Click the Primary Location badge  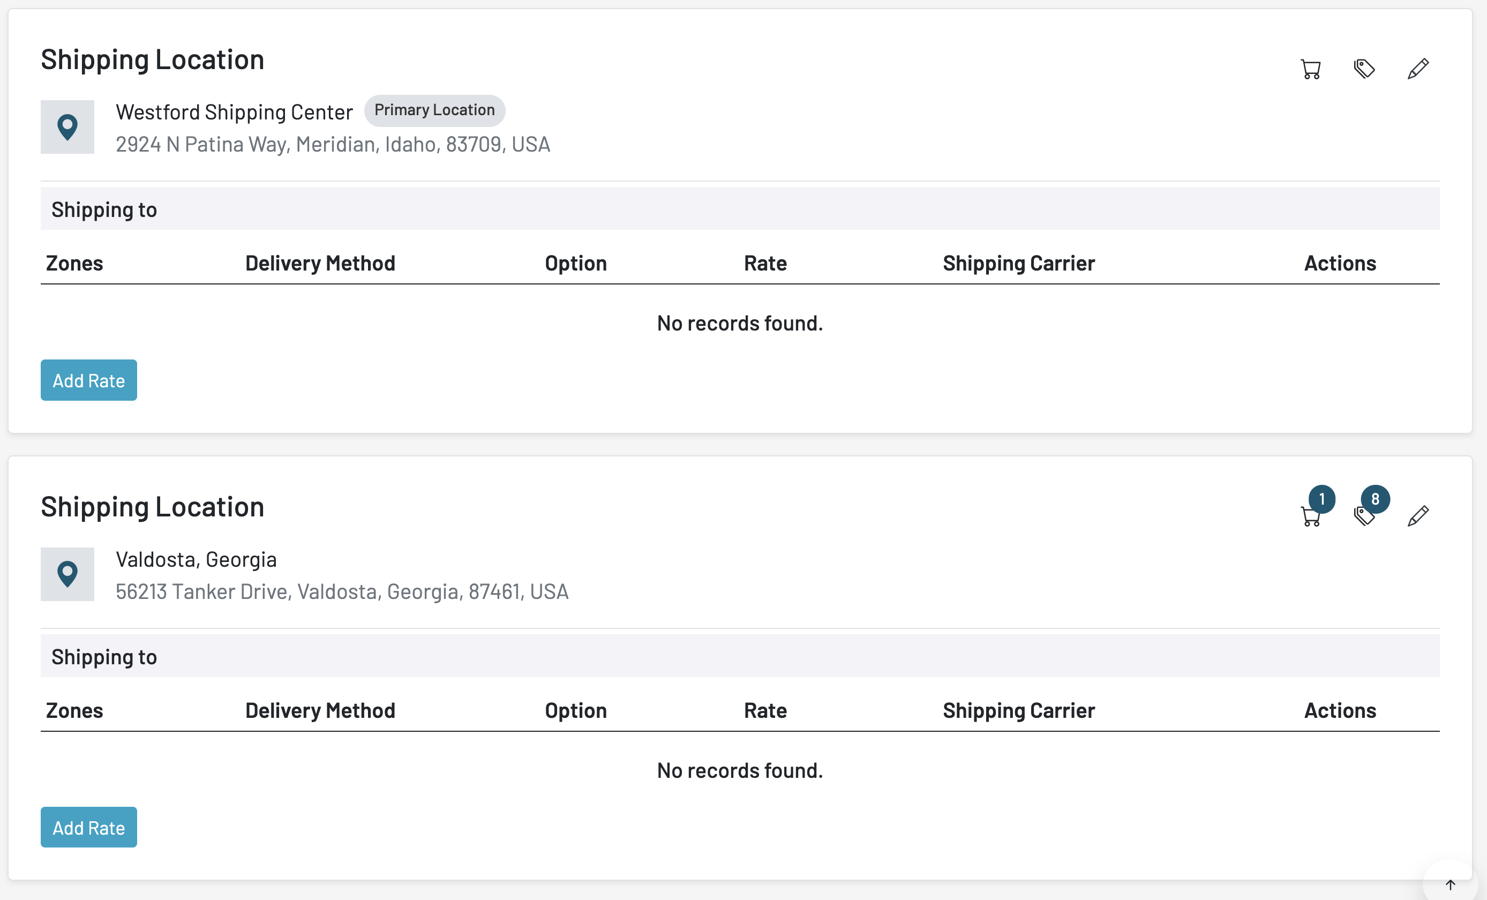coord(434,110)
